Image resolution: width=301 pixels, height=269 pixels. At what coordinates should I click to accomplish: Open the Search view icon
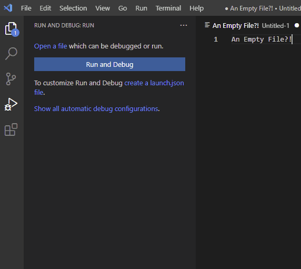pyautogui.click(x=11, y=54)
